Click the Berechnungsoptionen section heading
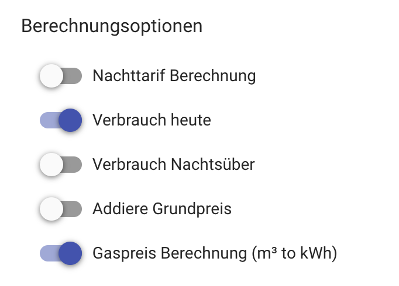 coord(112,27)
